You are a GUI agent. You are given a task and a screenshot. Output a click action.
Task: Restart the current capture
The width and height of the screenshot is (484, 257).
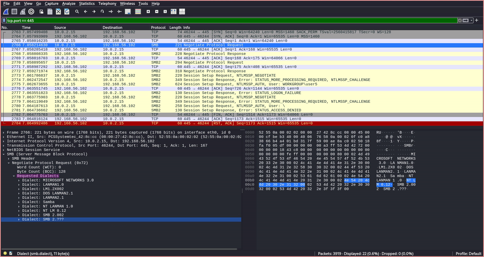click(x=23, y=11)
